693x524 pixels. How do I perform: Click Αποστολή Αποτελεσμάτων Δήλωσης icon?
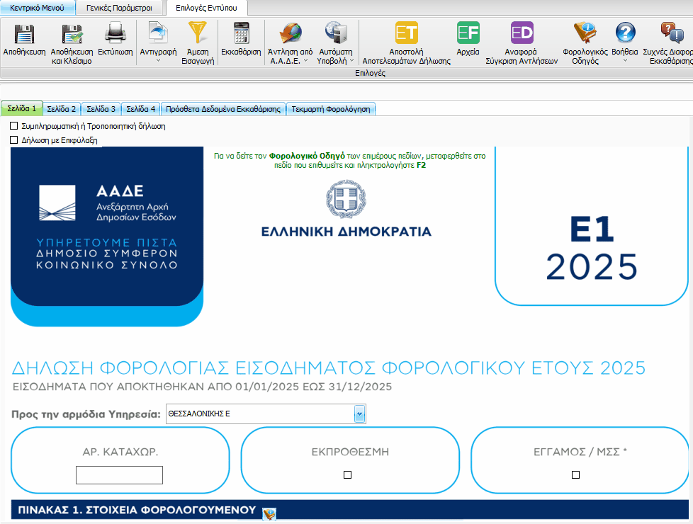coord(406,33)
